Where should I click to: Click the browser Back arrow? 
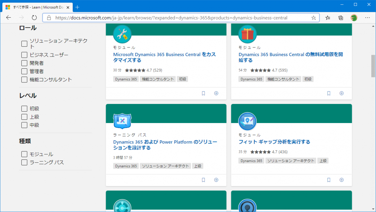point(9,18)
